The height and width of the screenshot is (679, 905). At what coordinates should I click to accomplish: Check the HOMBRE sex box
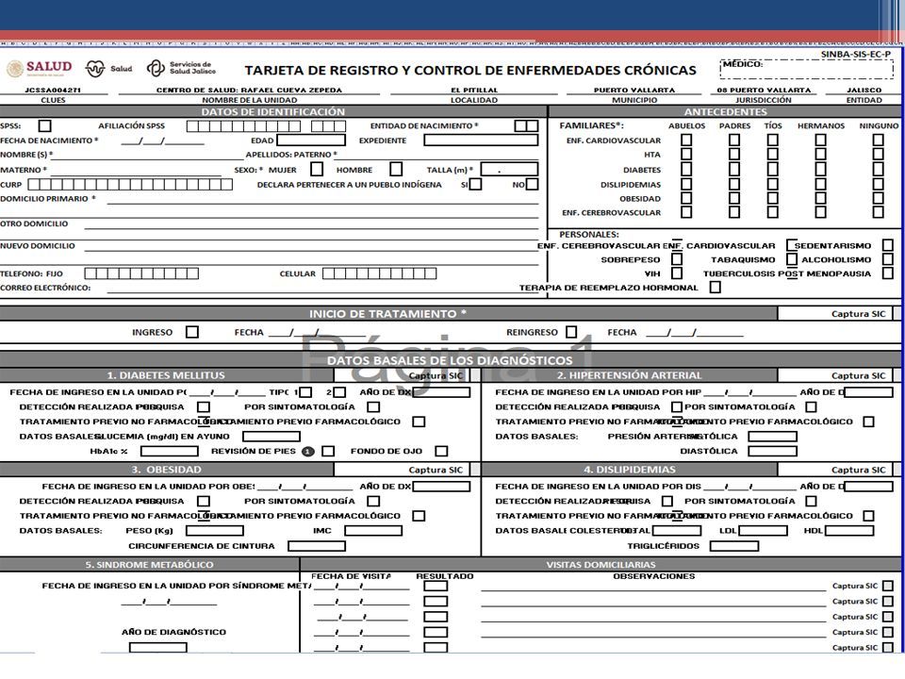(396, 169)
